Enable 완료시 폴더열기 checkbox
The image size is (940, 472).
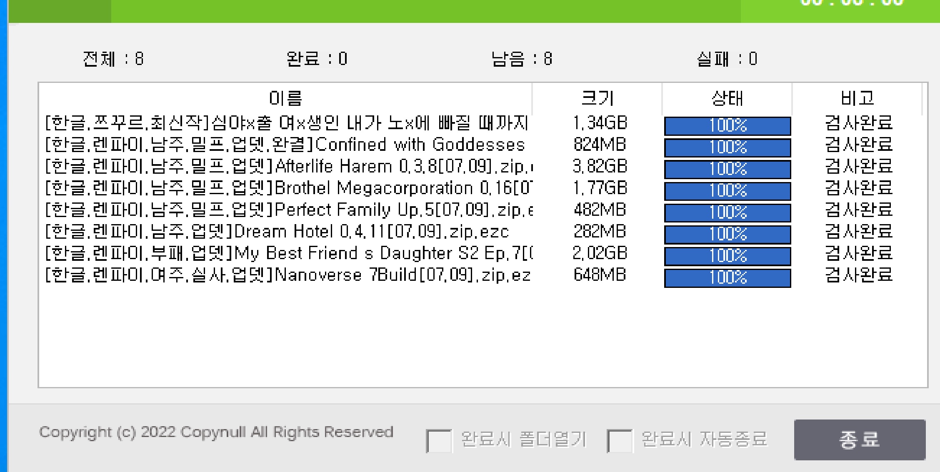(439, 441)
